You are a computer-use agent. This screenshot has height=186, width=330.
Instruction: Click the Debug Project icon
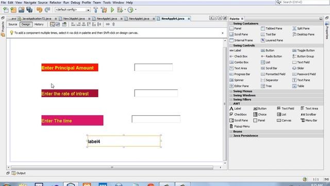coord(120,10)
